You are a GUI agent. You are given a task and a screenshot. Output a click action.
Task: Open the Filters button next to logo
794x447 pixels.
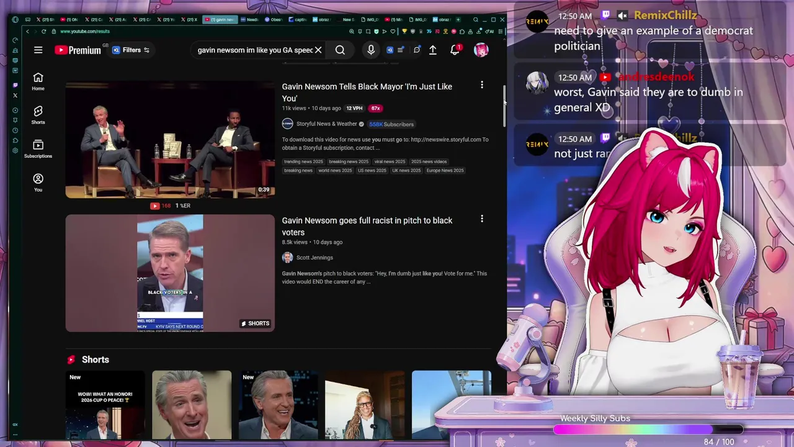pyautogui.click(x=131, y=50)
